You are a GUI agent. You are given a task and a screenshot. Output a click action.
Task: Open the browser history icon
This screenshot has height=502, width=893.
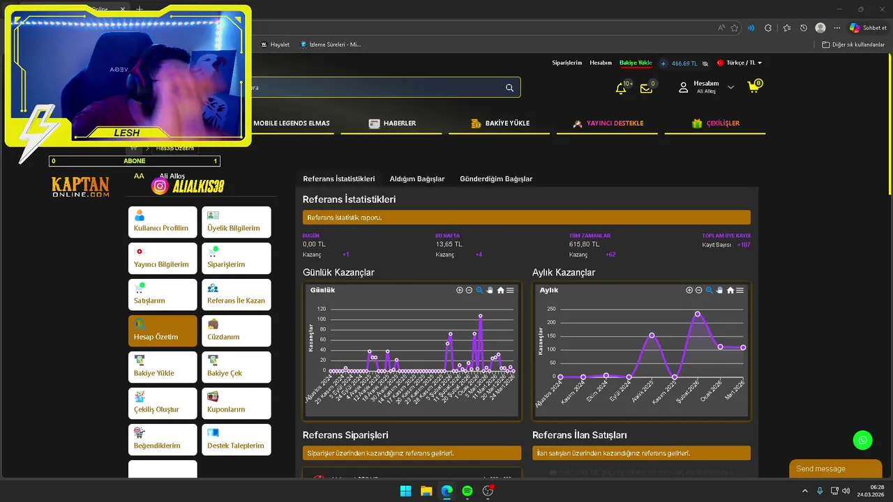(804, 28)
